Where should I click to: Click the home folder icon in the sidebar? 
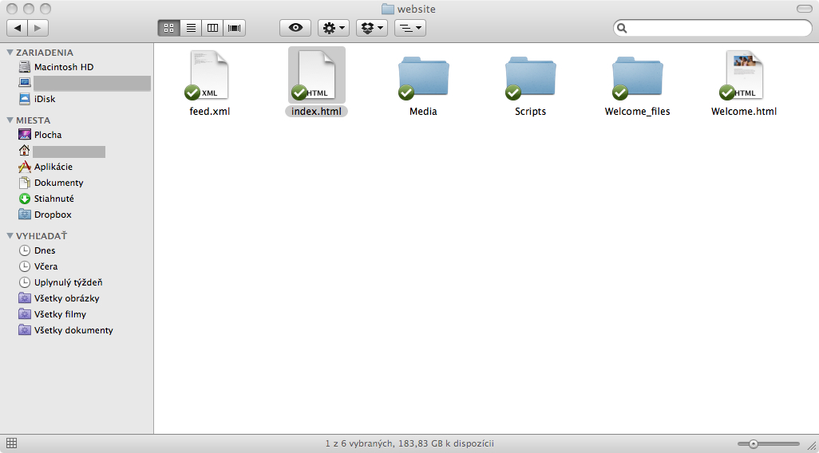(x=24, y=151)
